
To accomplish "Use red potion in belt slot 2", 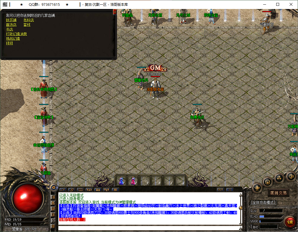I will point(133,180).
